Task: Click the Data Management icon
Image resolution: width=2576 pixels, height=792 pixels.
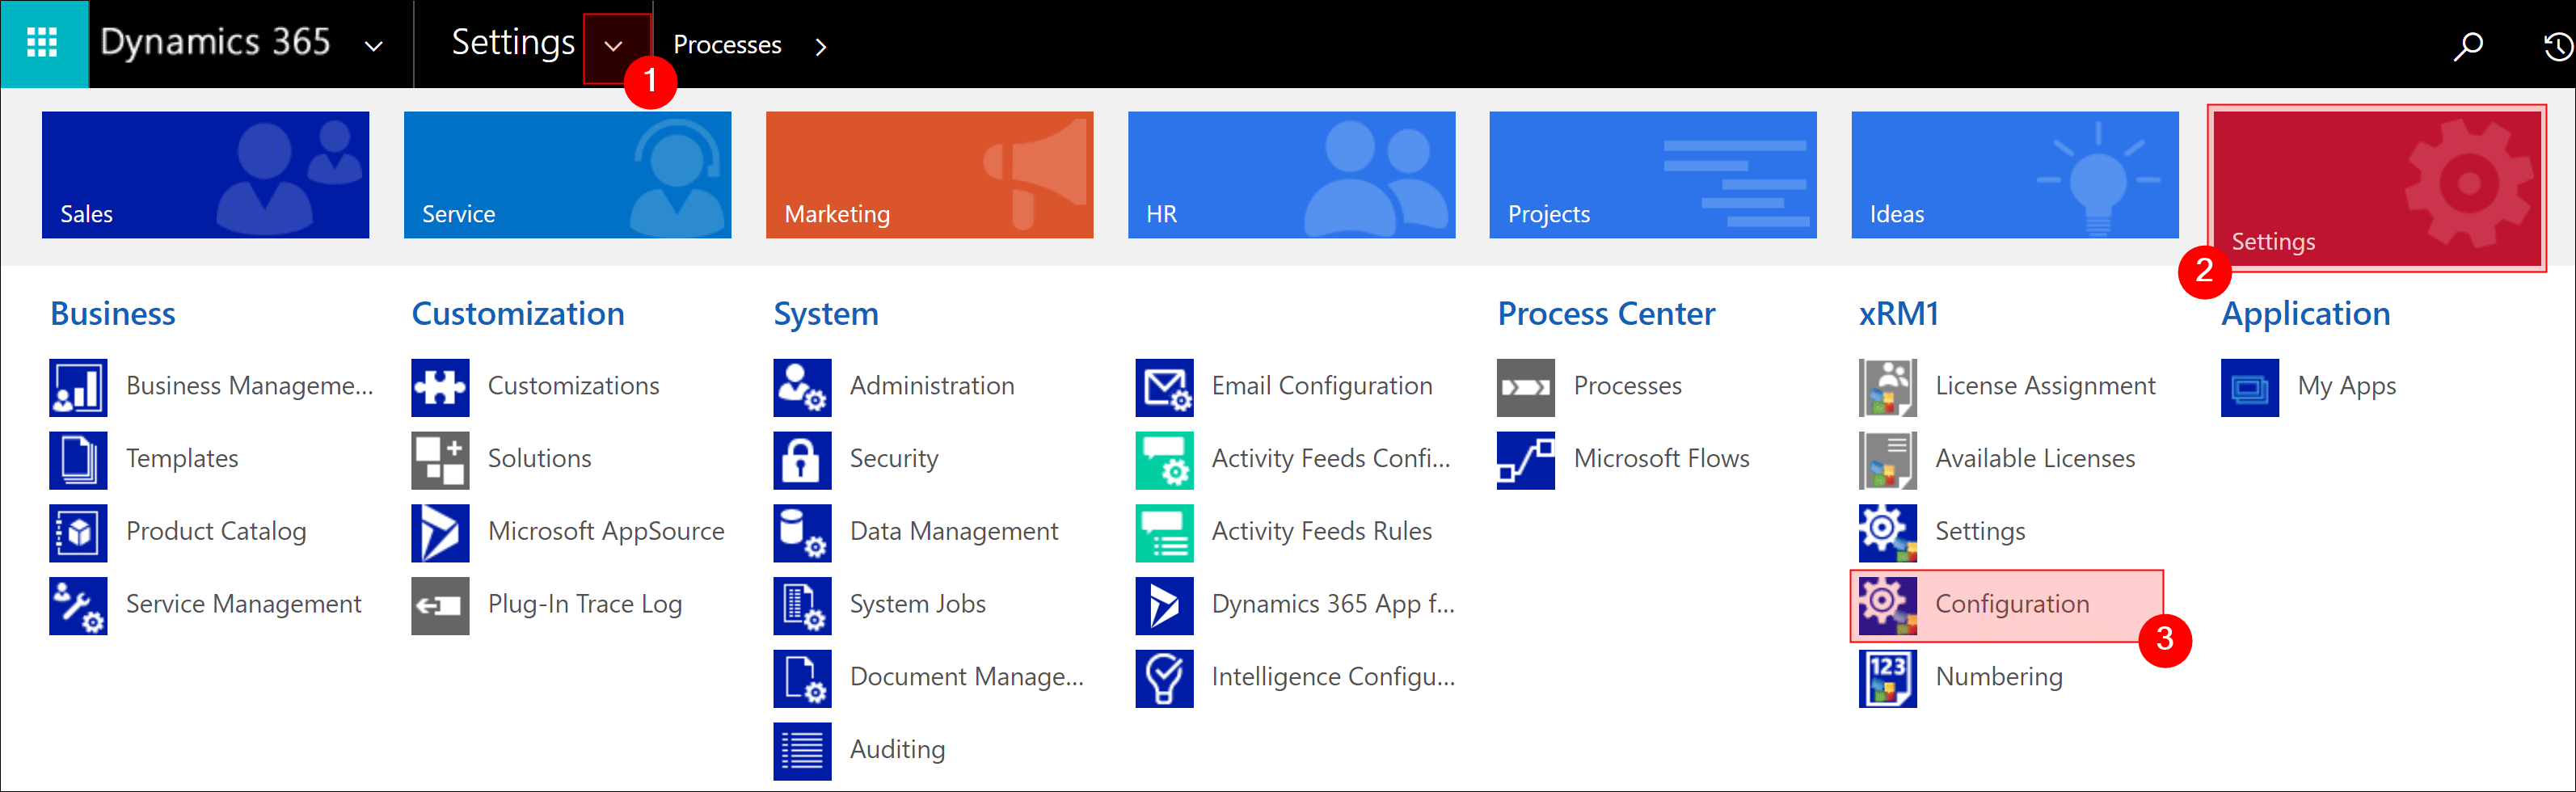Action: tap(802, 533)
